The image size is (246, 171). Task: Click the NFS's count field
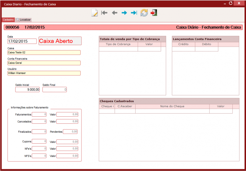click(x=39, y=156)
